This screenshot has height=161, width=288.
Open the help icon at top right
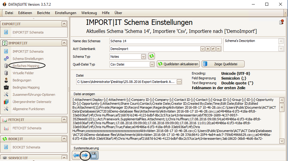click(x=282, y=22)
